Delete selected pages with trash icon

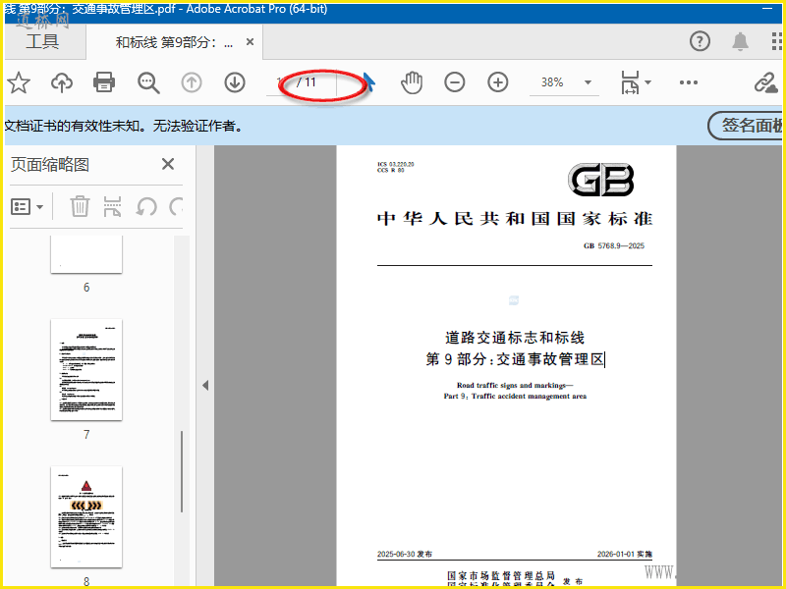tap(80, 206)
